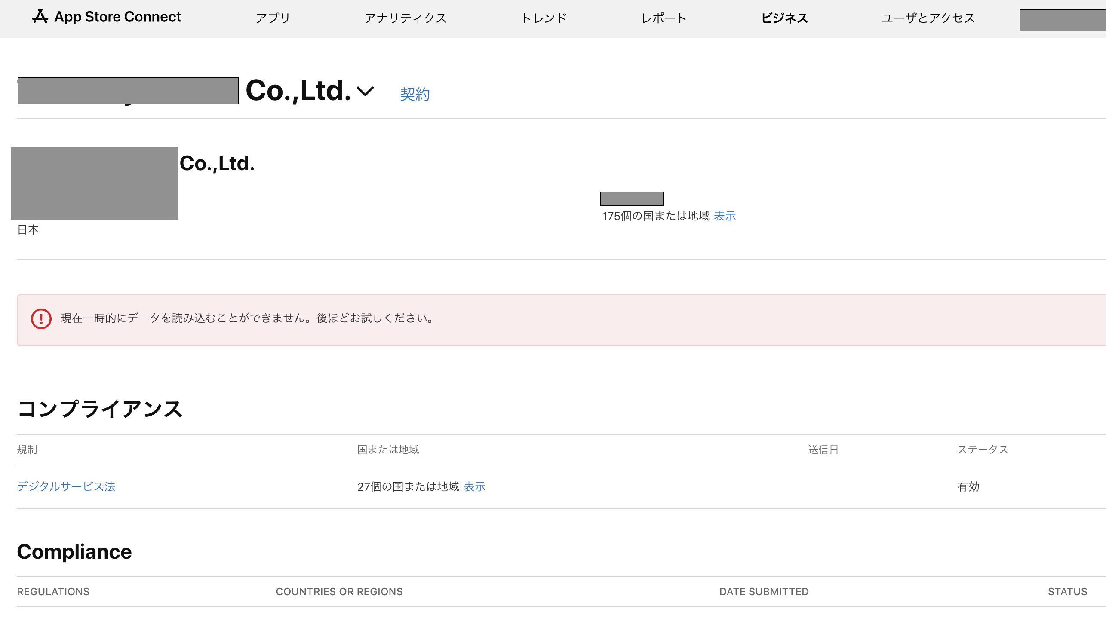Click the 国または地域 column header

pyautogui.click(x=388, y=450)
